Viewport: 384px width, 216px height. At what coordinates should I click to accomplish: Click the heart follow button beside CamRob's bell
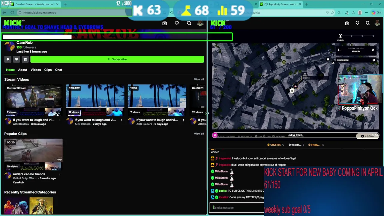(x=16, y=59)
